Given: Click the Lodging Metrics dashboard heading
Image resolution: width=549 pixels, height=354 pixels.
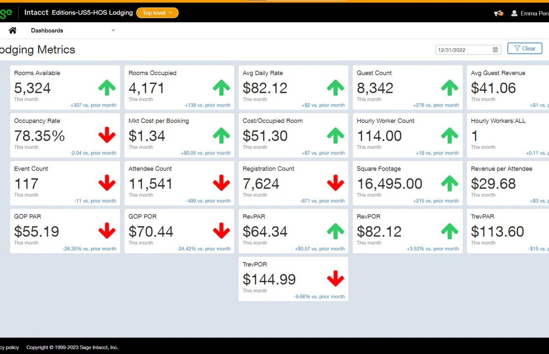Looking at the screenshot, I should pos(37,50).
